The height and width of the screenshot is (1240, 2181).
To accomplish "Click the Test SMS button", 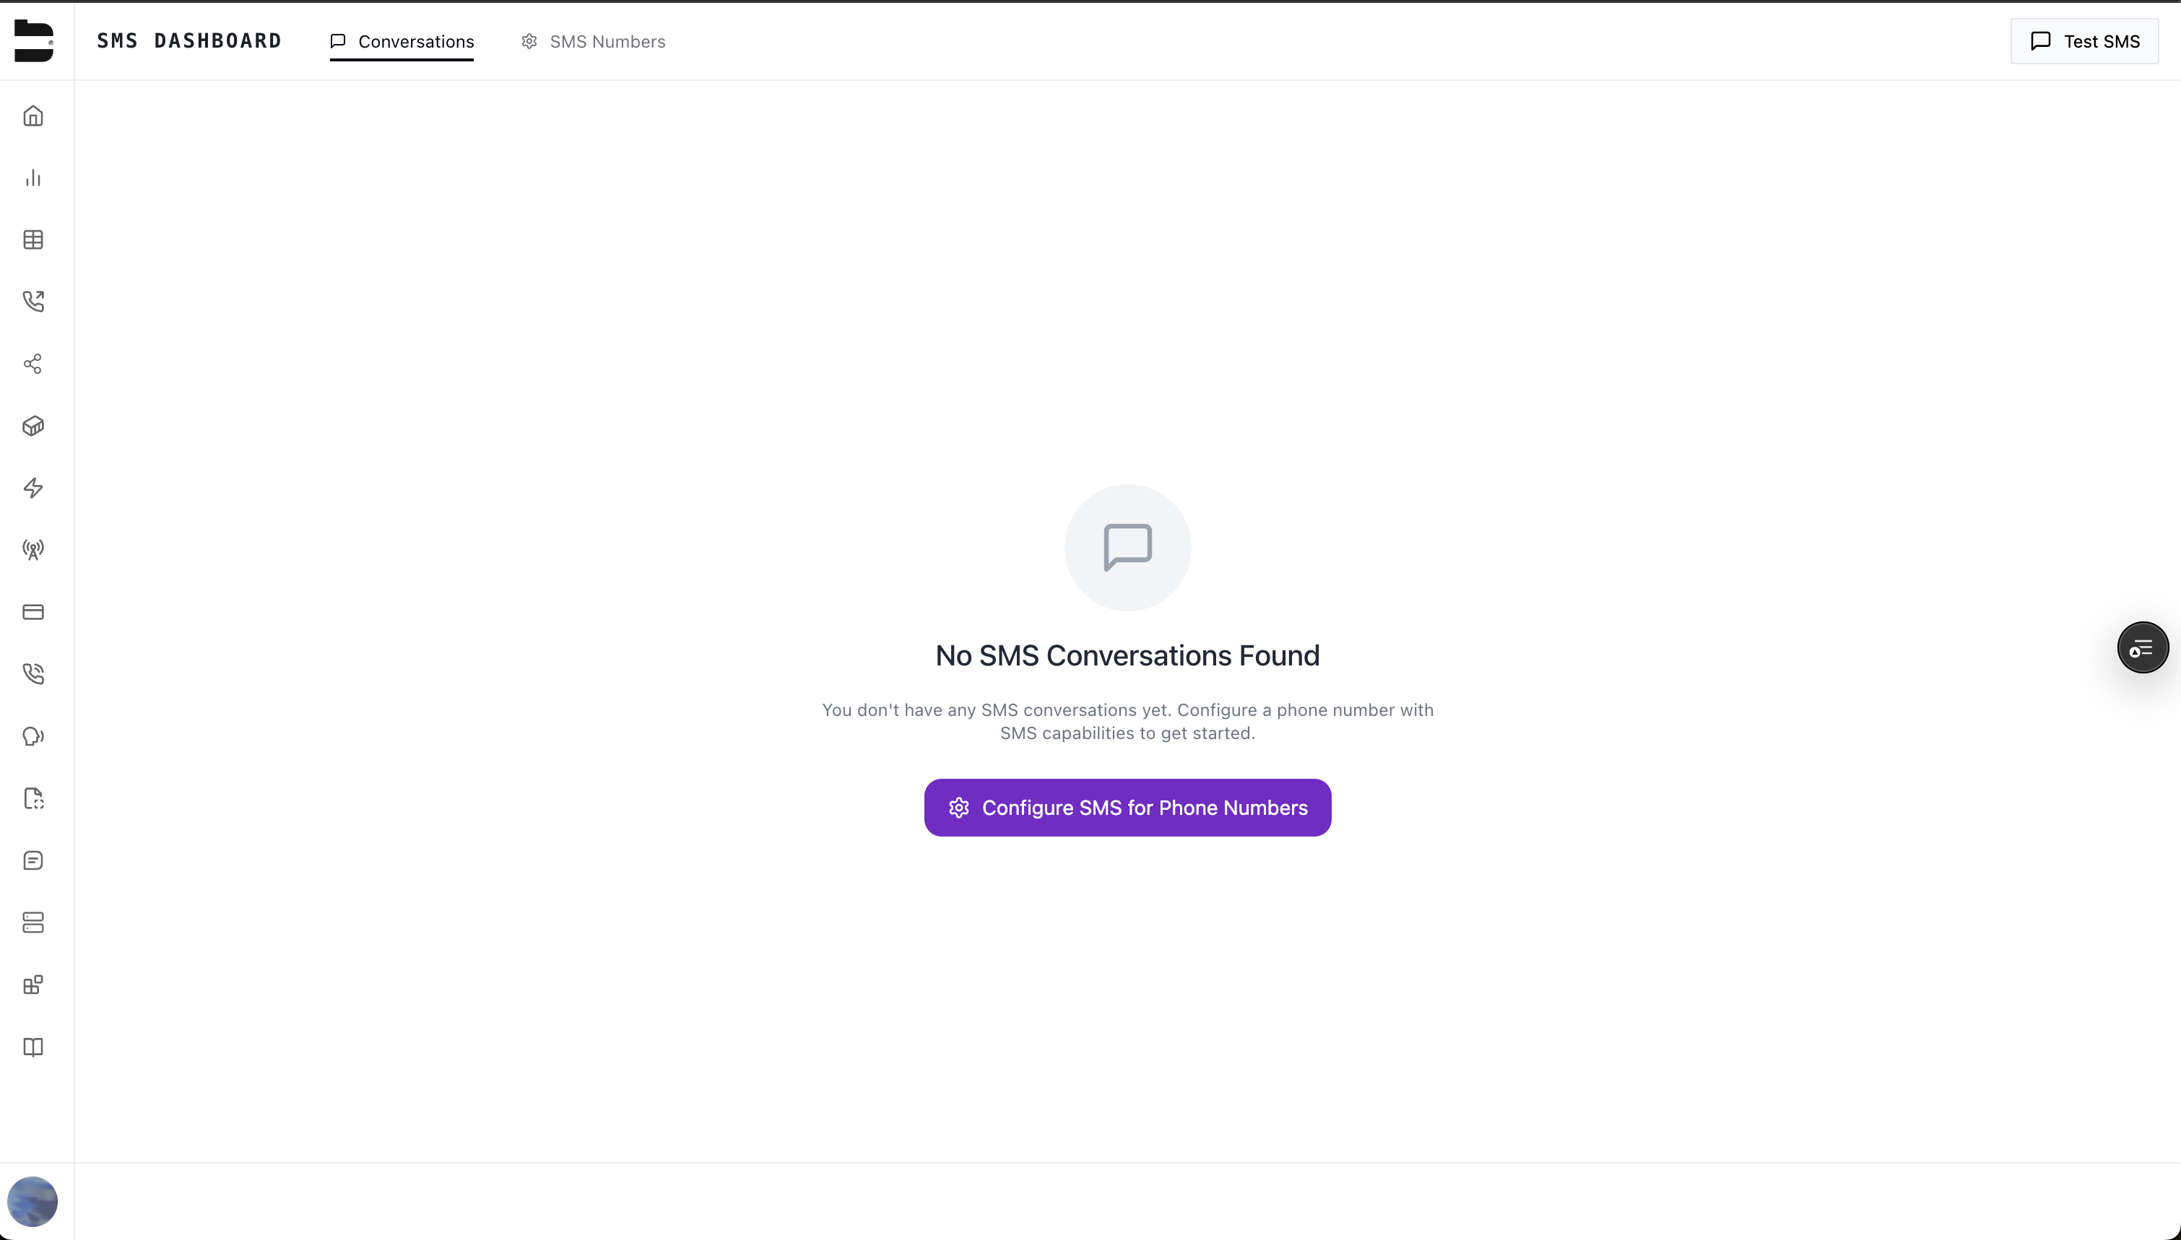I will point(2084,42).
